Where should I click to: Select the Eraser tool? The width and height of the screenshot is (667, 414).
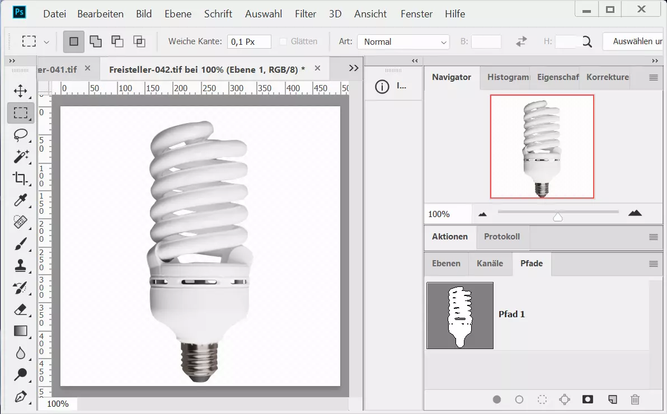21,309
